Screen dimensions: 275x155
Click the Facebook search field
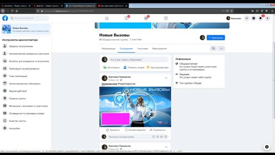point(29,18)
